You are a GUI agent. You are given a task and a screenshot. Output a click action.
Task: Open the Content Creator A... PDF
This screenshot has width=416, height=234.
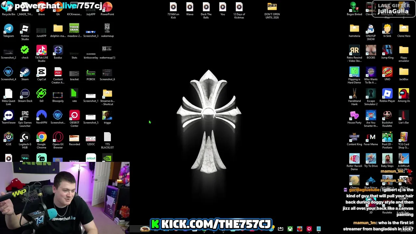pyautogui.click(x=58, y=76)
